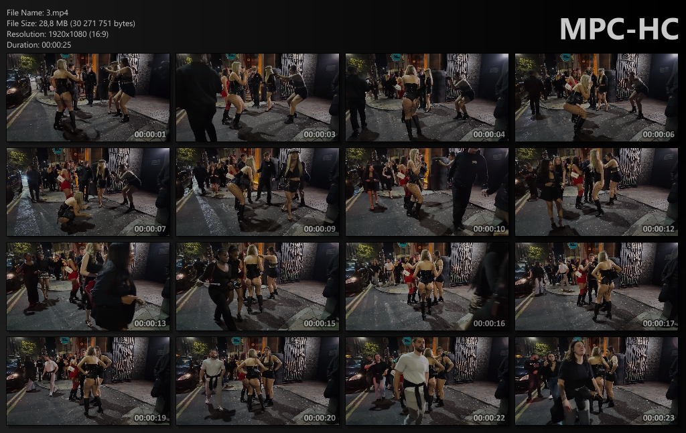Click the 'File Name: 3.mp4' text
The width and height of the screenshot is (686, 433).
38,13
